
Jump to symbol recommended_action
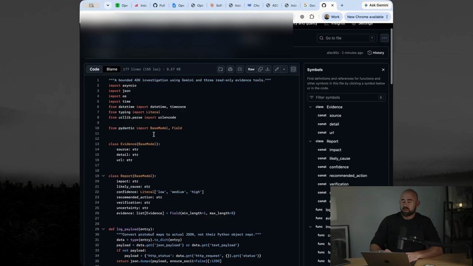coord(348,175)
